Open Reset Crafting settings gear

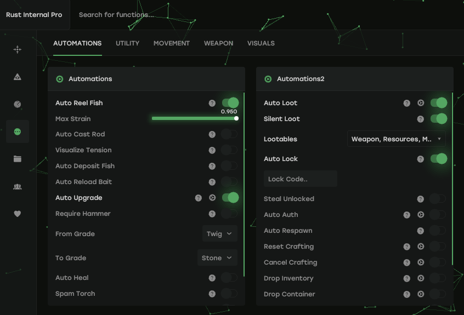[421, 247]
